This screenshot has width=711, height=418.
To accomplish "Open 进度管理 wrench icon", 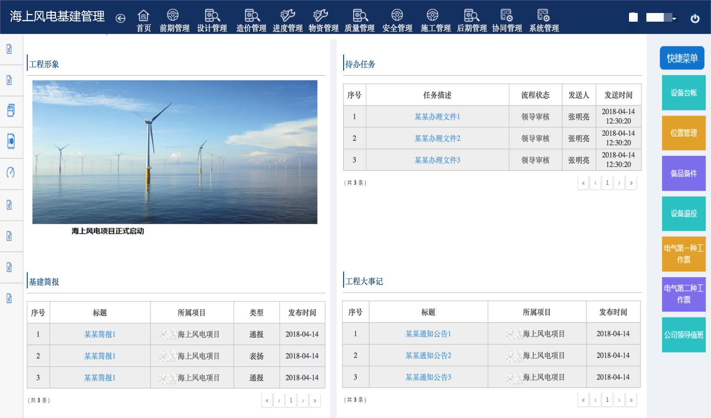I will coord(287,16).
